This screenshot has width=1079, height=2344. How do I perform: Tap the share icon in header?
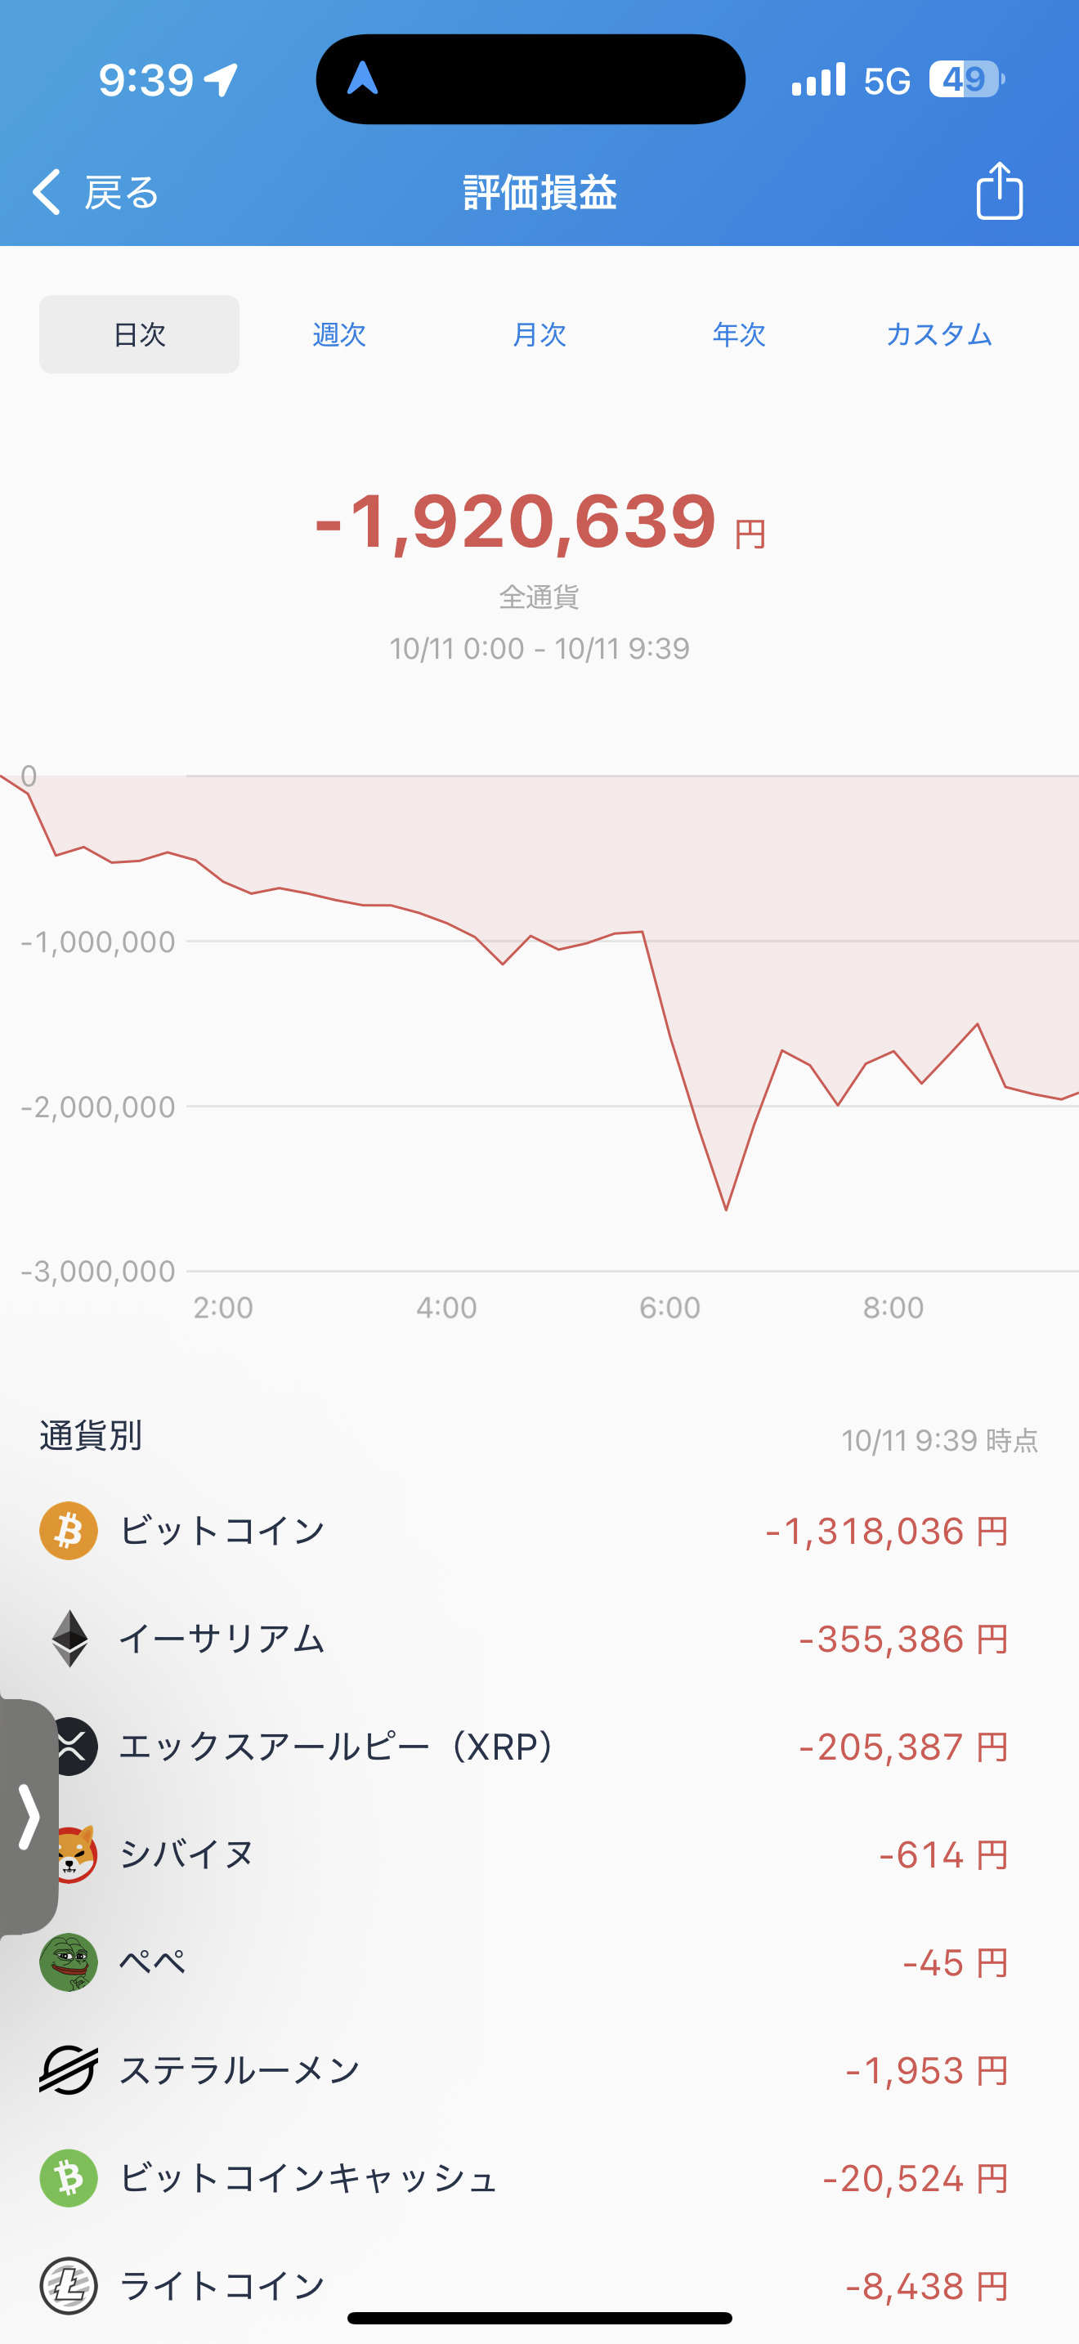(999, 190)
